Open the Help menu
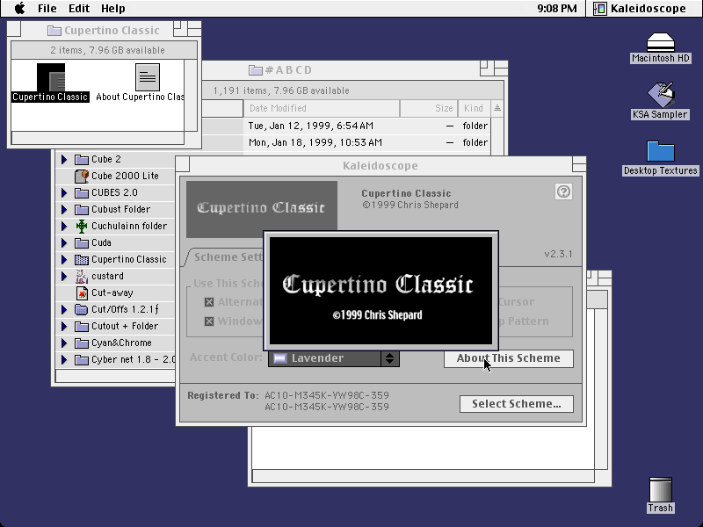 (113, 9)
